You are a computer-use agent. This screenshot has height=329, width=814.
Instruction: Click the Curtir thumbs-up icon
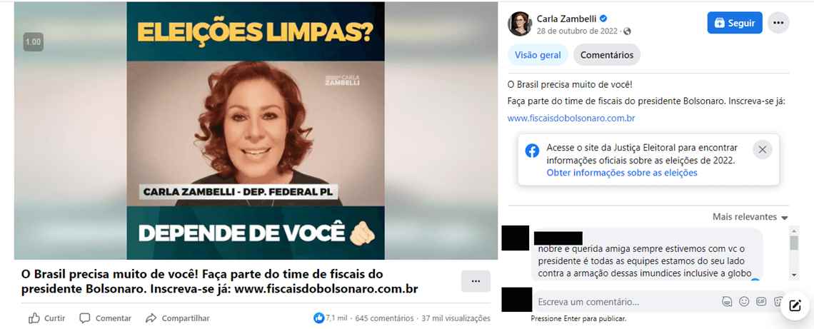coord(34,318)
